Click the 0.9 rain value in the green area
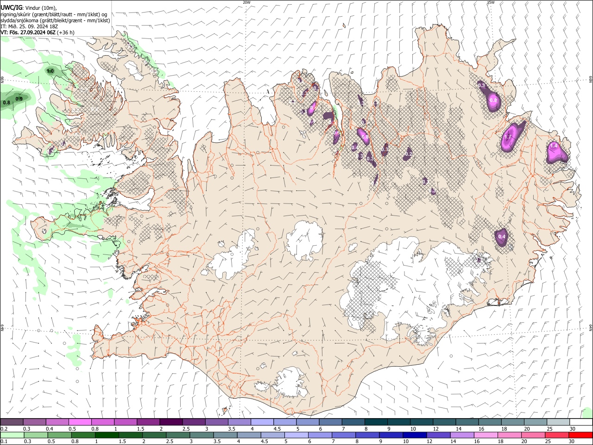The width and height of the screenshot is (593, 445). tap(19, 99)
